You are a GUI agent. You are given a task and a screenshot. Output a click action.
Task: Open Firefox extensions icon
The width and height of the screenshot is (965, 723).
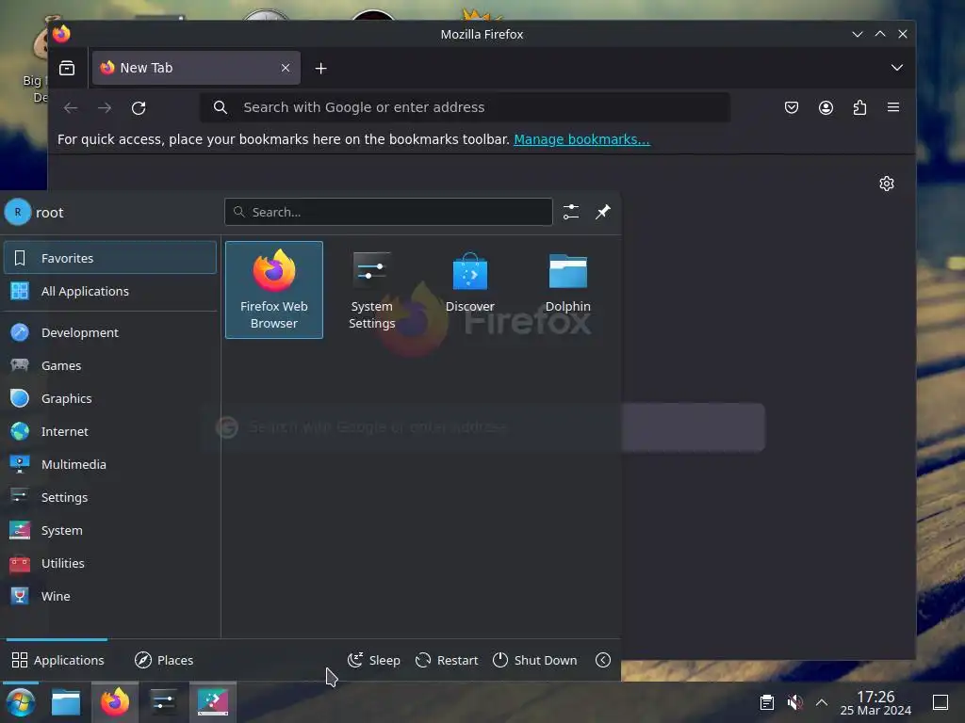(859, 107)
